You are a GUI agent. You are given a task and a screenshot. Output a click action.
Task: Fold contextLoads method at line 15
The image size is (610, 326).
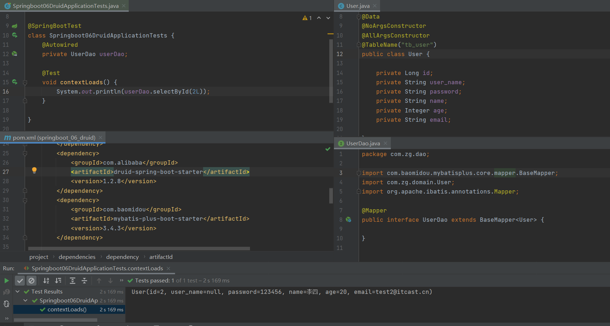(x=25, y=82)
